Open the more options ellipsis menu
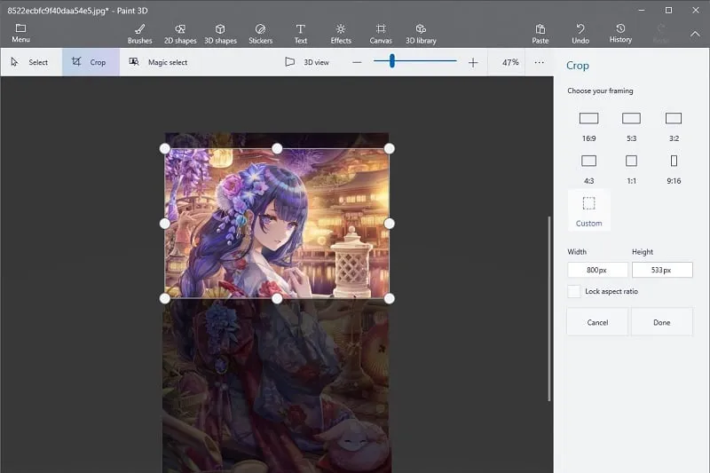The width and height of the screenshot is (710, 473). click(x=539, y=62)
